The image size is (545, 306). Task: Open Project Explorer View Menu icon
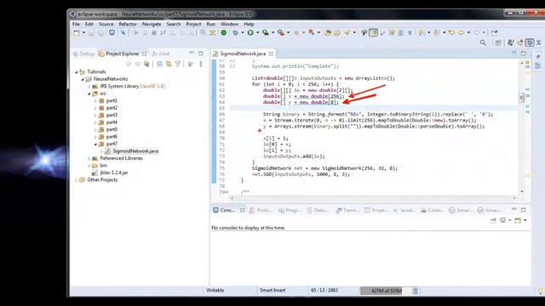[201, 65]
